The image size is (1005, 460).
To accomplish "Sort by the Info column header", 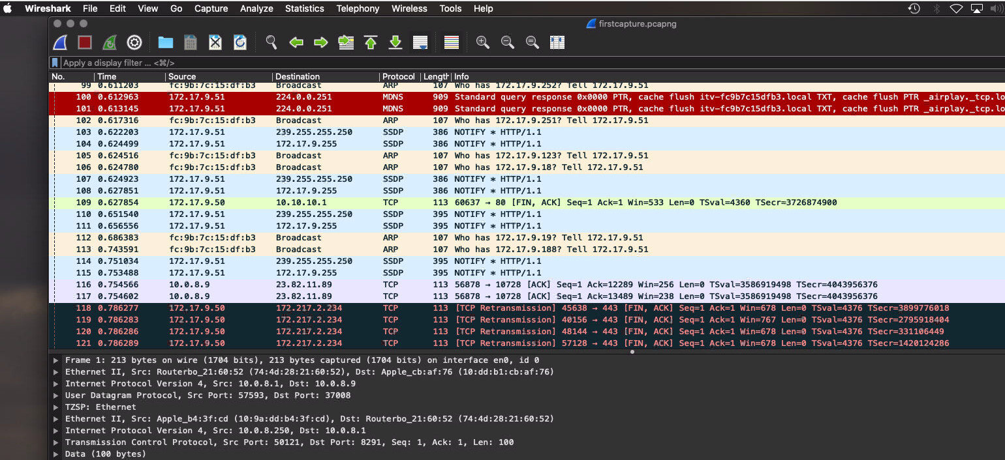I will 728,76.
